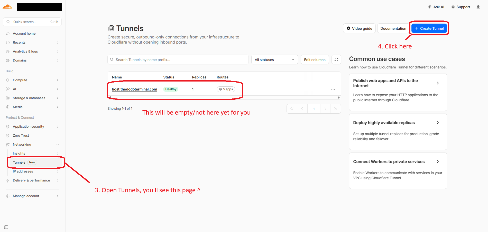Click the Quick search field

tap(32, 22)
